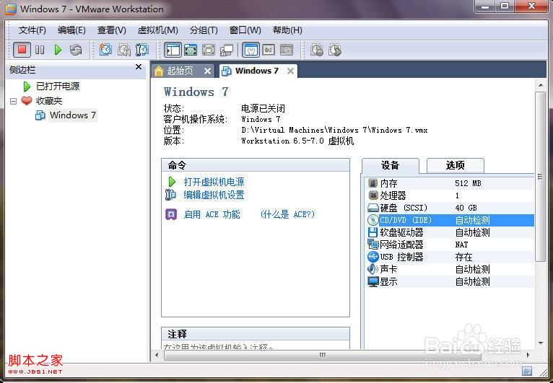Viewport: 553px width, 383px height.
Task: Open the 查看(V) menu
Action: 111,30
